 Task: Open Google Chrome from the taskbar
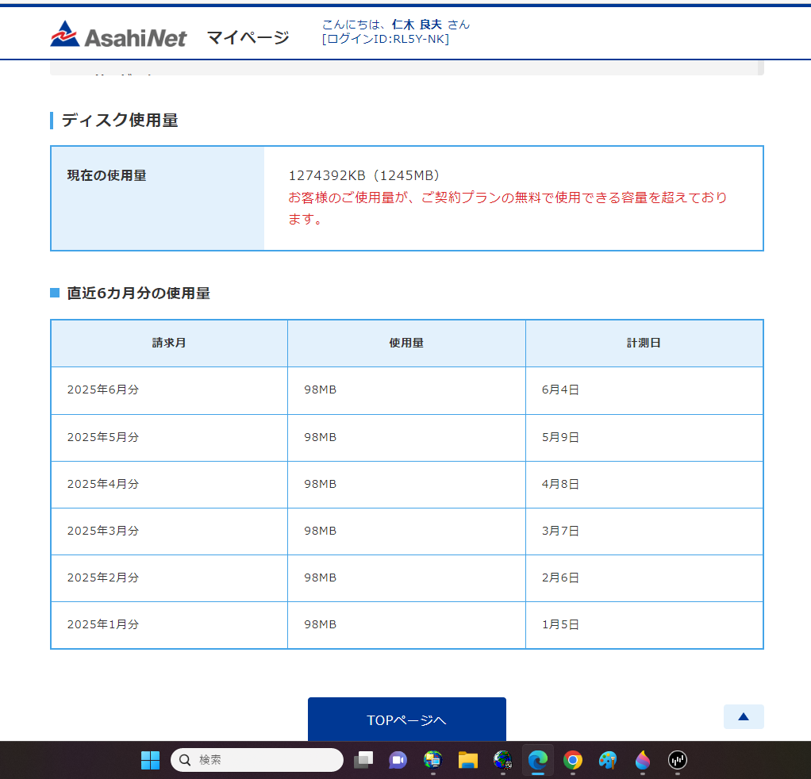click(x=572, y=760)
